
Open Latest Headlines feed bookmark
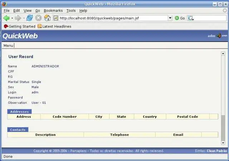tap(54, 26)
